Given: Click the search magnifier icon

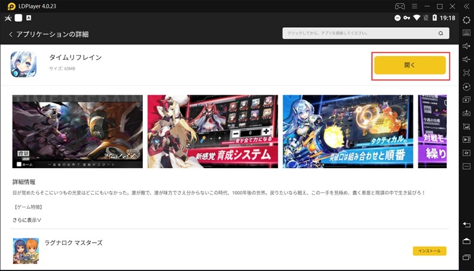Looking at the screenshot, I should coord(441,33).
